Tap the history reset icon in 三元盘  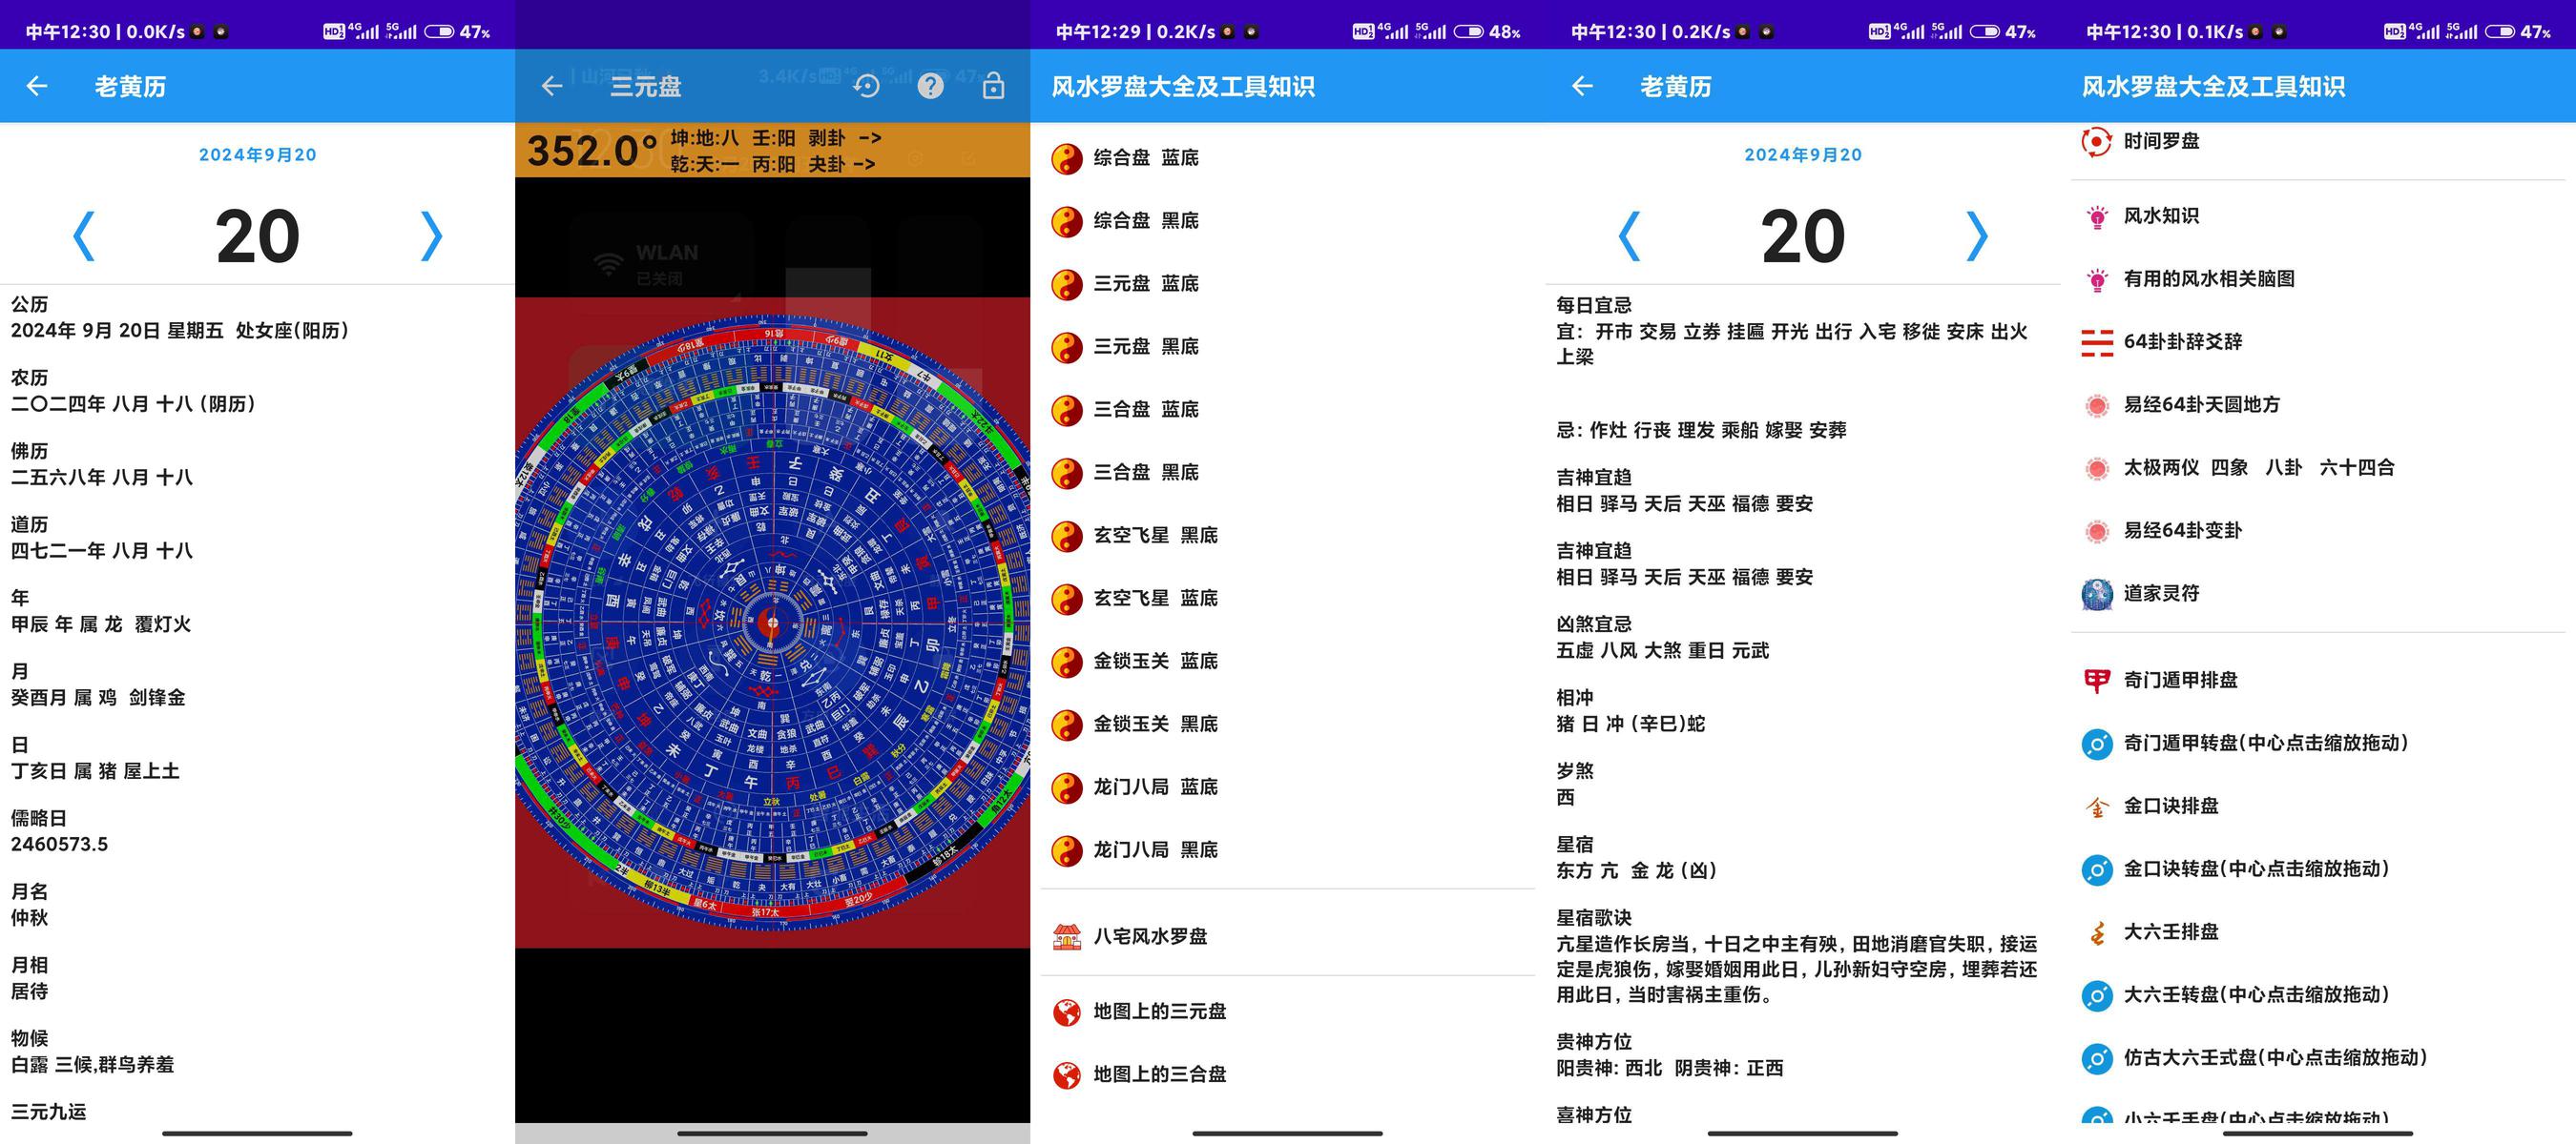867,86
